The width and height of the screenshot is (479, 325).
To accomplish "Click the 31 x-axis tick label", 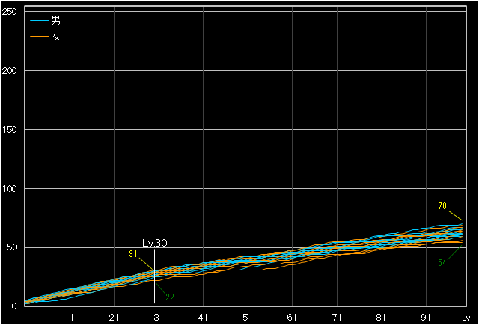I will pyautogui.click(x=159, y=318).
